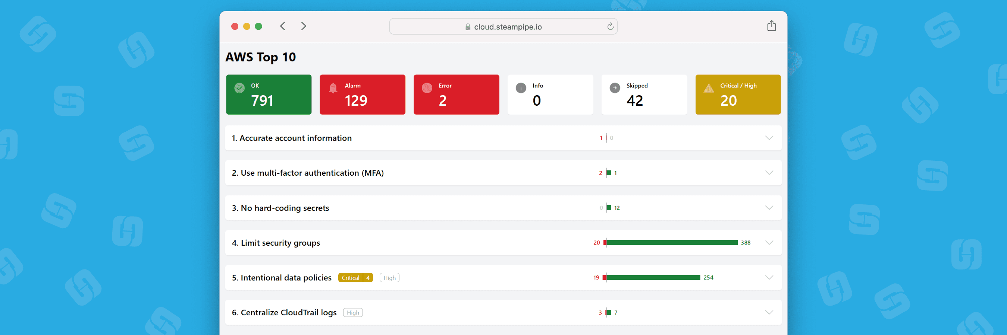Click the progress bar for Limit security groups
Screen dimensions: 1007x335
click(x=670, y=243)
